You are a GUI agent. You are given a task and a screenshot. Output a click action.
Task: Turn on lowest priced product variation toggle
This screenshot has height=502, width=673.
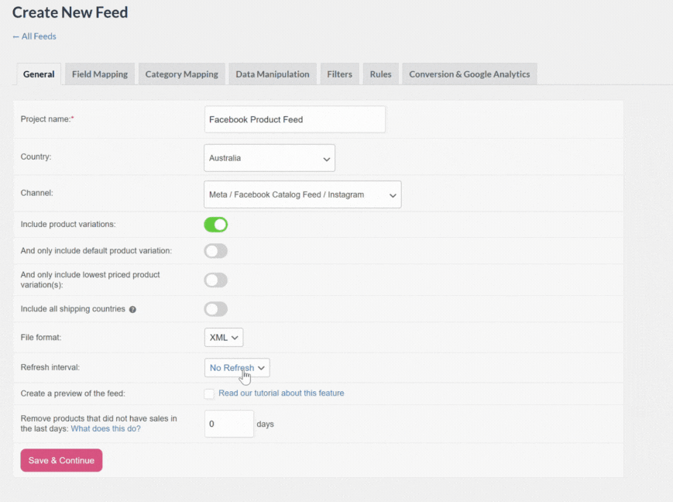click(215, 280)
